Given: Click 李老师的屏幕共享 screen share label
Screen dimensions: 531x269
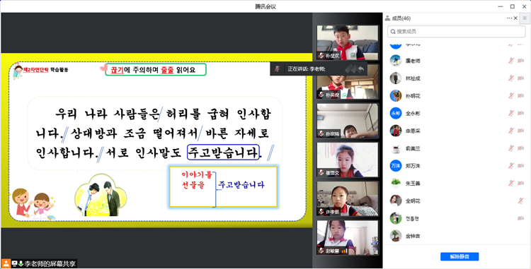Looking at the screenshot, I should pyautogui.click(x=50, y=264).
